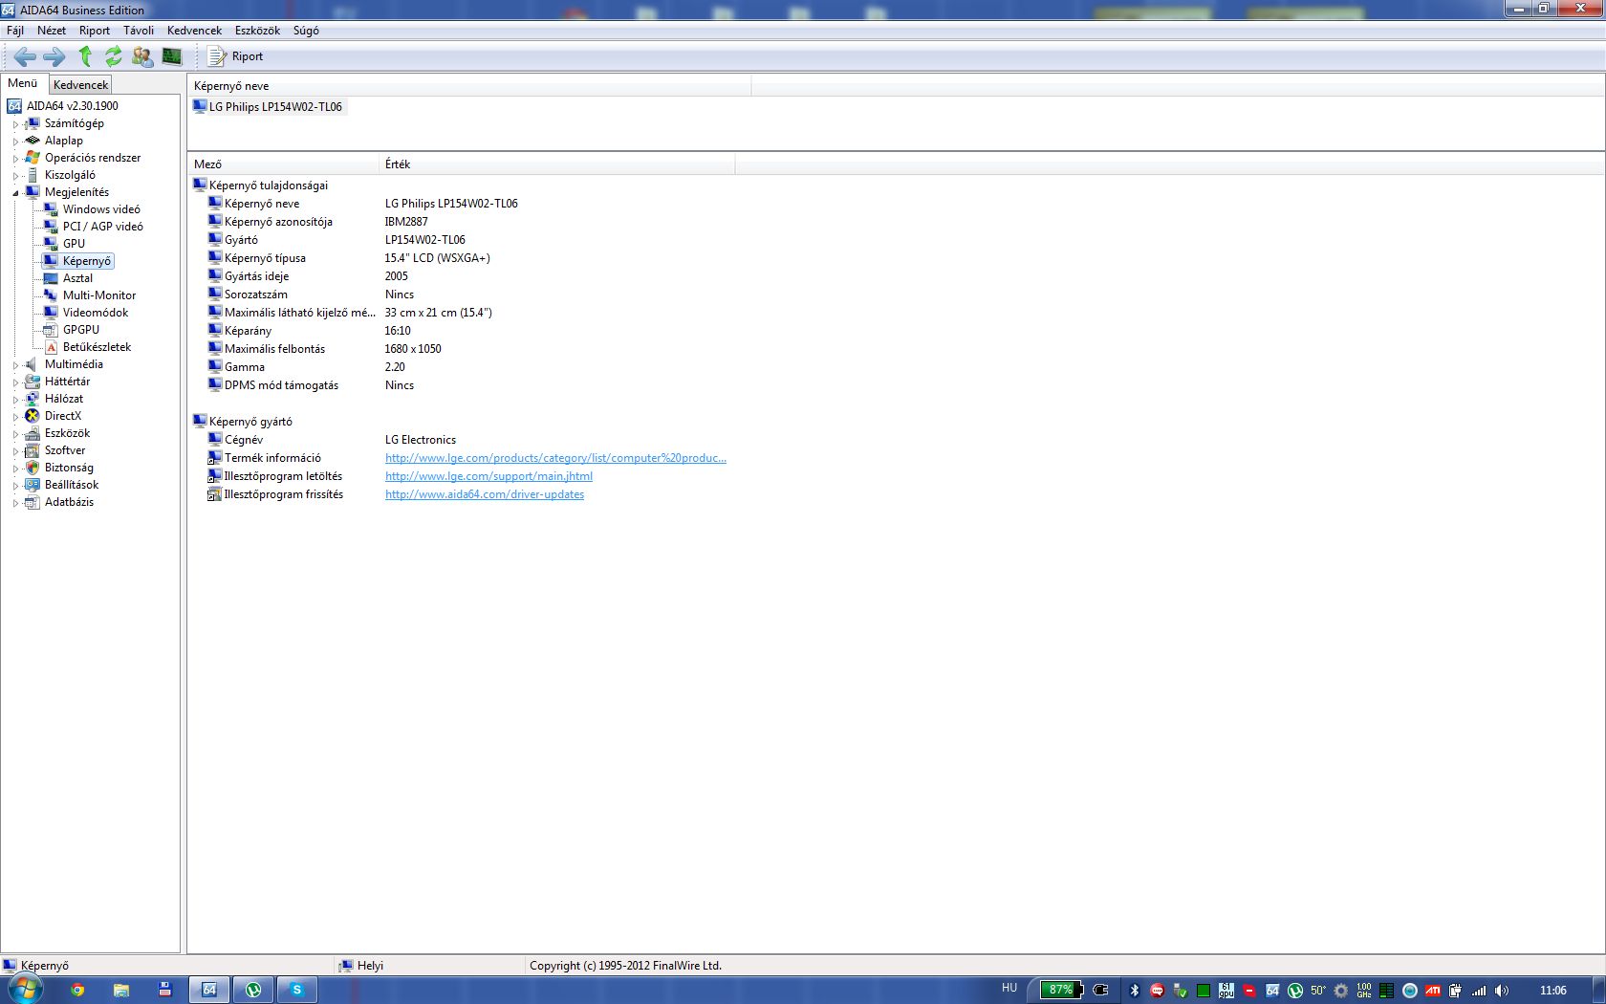This screenshot has width=1606, height=1004.
Task: Select the Betűkészletek tree item
Action: [97, 347]
